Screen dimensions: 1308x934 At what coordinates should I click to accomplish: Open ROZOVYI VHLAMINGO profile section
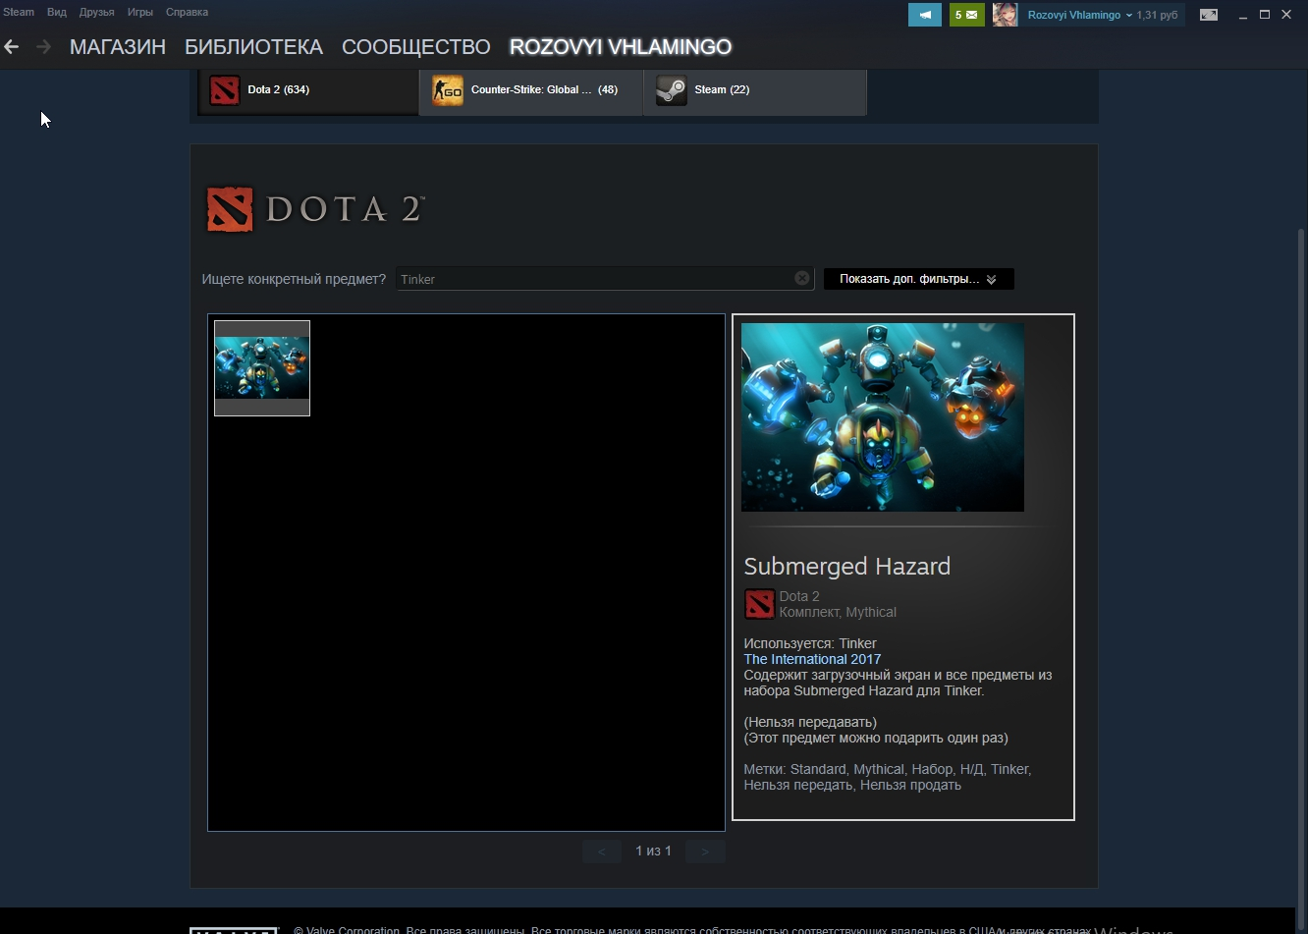pyautogui.click(x=621, y=46)
